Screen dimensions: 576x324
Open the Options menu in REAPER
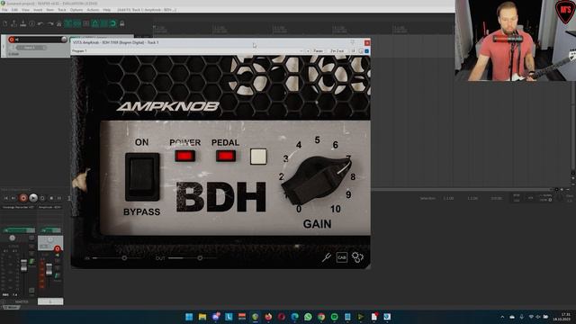point(76,10)
